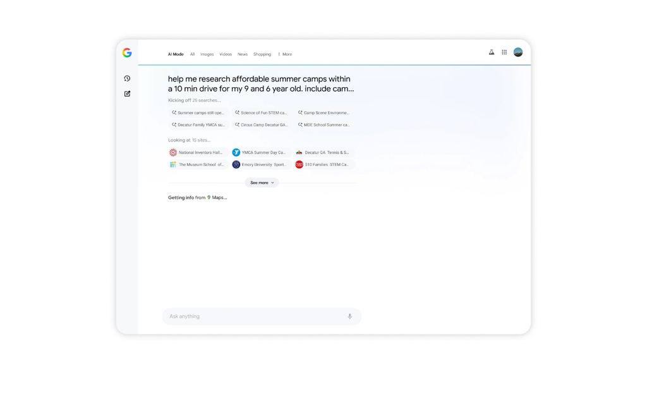Image resolution: width=647 pixels, height=398 pixels.
Task: Click the microphone for voice input
Action: coord(349,317)
